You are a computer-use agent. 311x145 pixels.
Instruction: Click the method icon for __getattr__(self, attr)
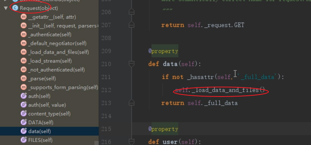[23, 17]
